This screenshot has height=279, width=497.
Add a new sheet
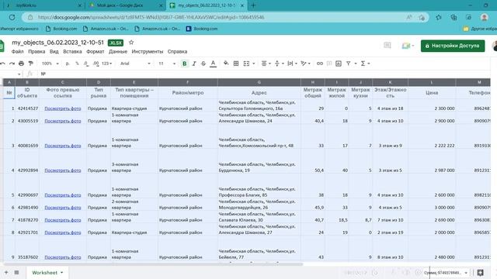[6, 272]
